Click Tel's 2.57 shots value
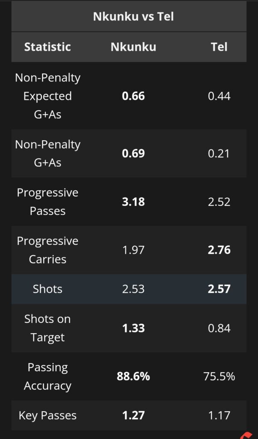This screenshot has width=258, height=439. (219, 289)
